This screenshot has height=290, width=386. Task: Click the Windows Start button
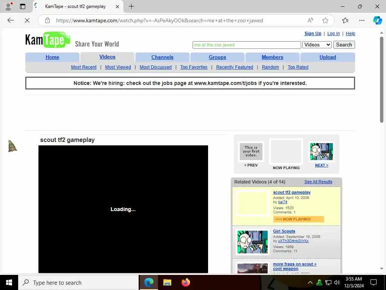tap(9, 282)
